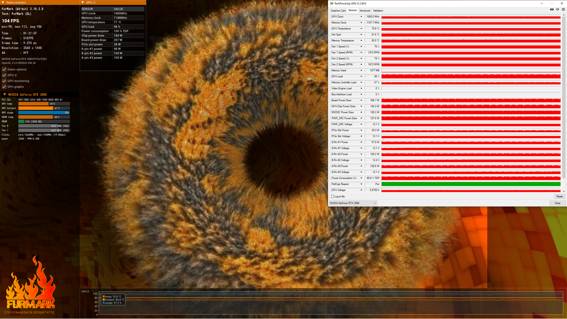
Task: Click the graph legend hotspot 80.8 °C entry
Action: tap(113, 300)
